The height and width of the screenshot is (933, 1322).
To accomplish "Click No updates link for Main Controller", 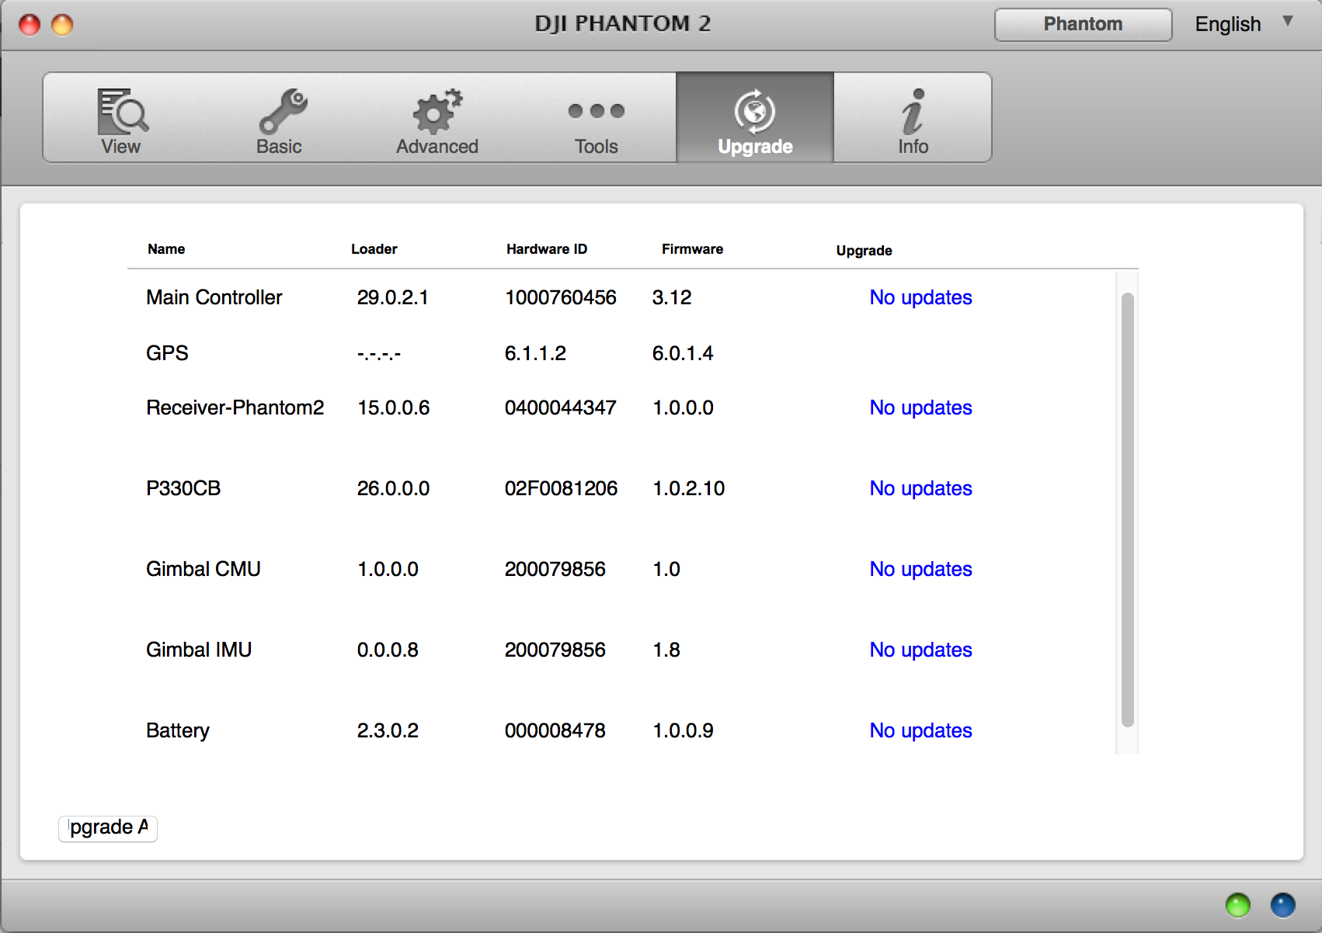I will [x=920, y=297].
